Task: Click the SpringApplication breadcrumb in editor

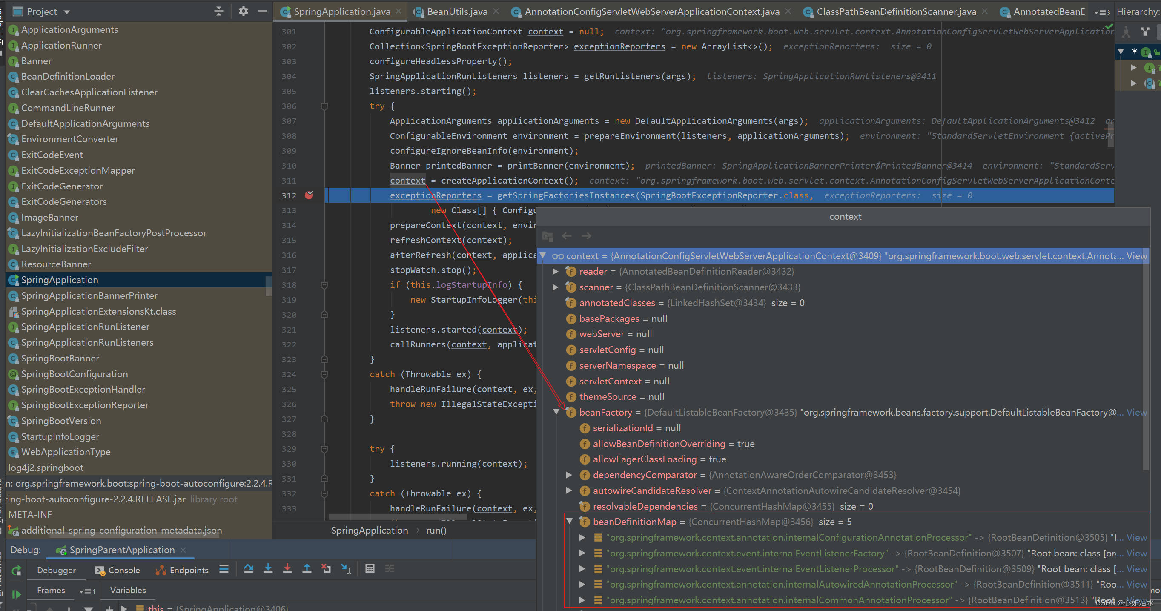Action: click(x=370, y=531)
